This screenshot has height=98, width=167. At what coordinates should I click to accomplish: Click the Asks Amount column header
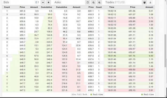(x=76, y=7)
